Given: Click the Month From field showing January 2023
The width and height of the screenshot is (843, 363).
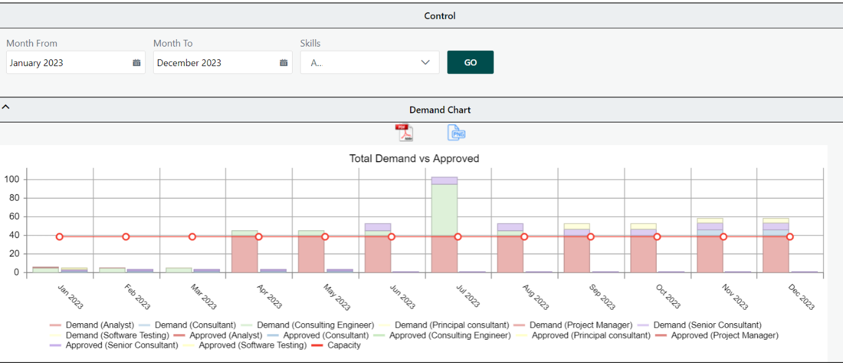Looking at the screenshot, I should (x=76, y=62).
